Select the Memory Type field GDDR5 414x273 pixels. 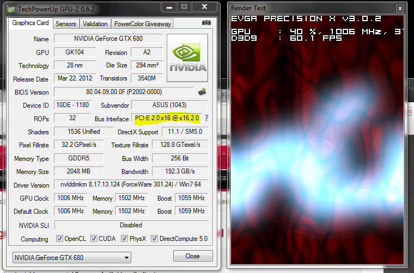tap(78, 158)
